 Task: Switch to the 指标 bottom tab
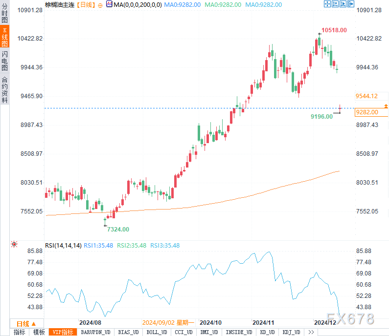tap(20, 332)
